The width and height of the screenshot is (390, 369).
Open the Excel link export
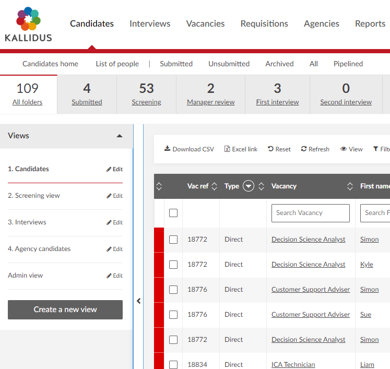(241, 149)
